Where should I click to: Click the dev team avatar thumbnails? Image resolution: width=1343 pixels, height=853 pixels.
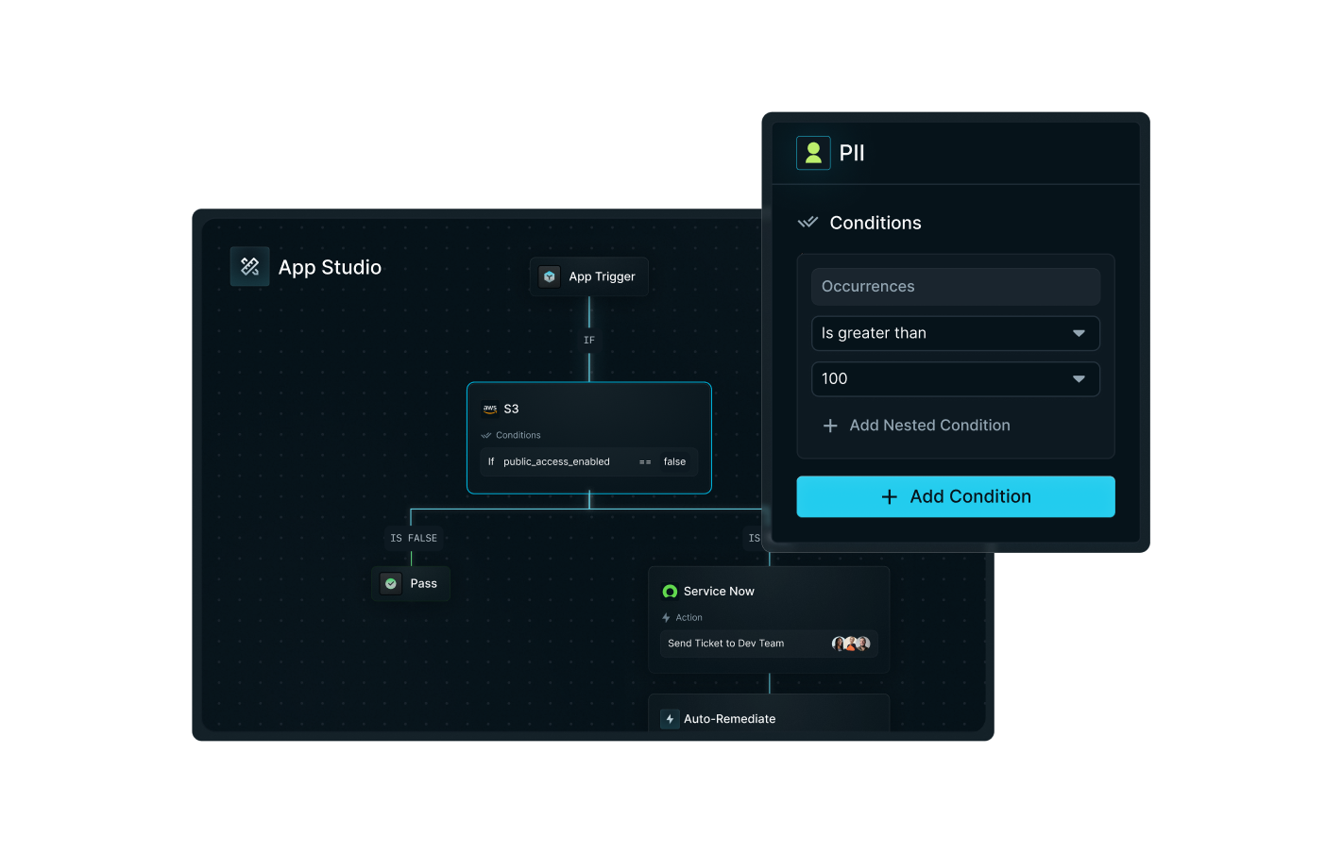click(851, 643)
